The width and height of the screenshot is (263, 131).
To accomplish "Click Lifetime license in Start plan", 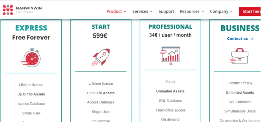I will pyautogui.click(x=101, y=84).
